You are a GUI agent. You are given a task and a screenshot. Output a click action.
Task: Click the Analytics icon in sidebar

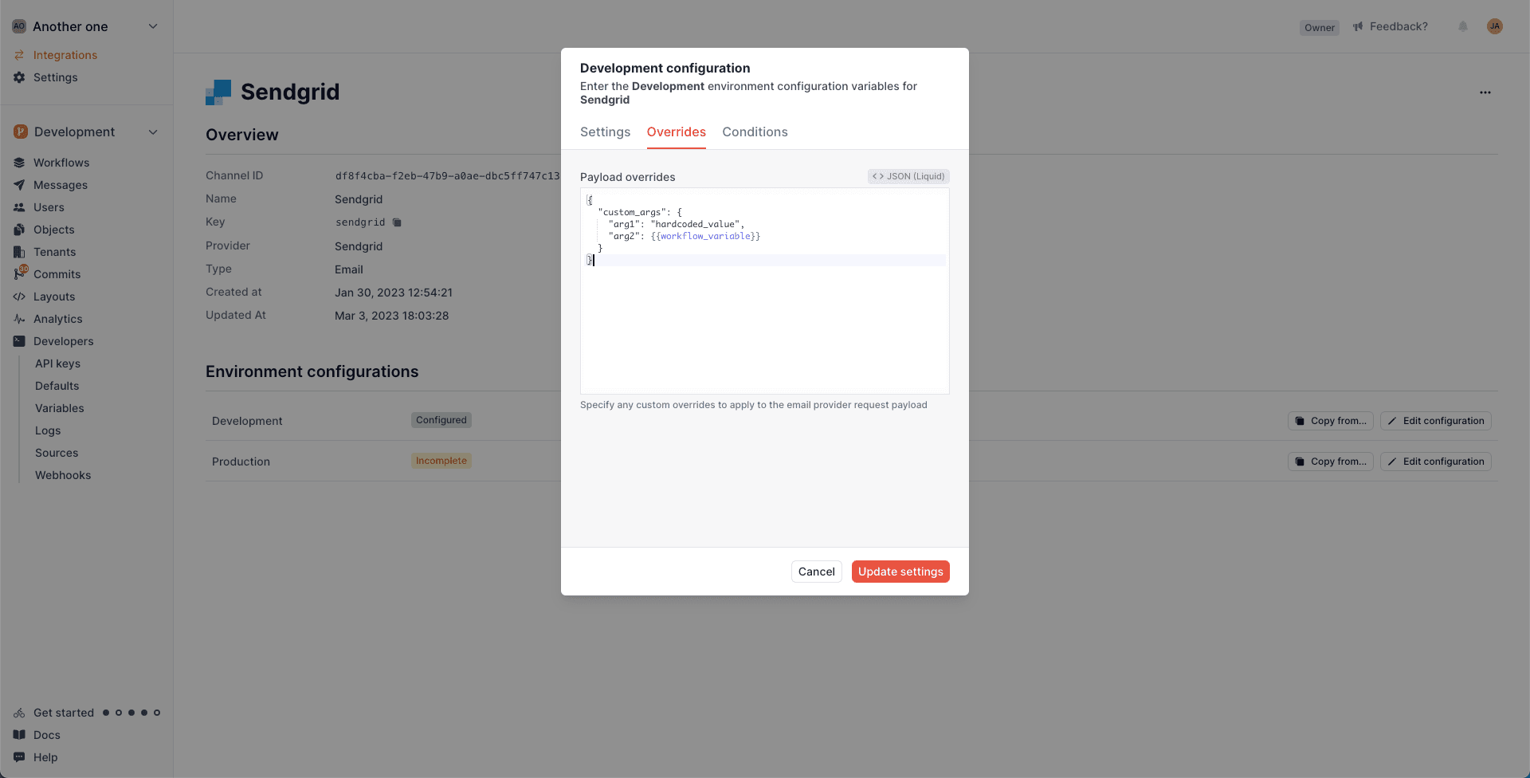pyautogui.click(x=19, y=319)
